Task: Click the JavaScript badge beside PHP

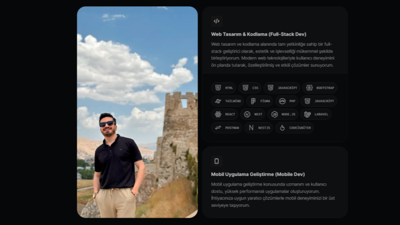Action: 319,101
